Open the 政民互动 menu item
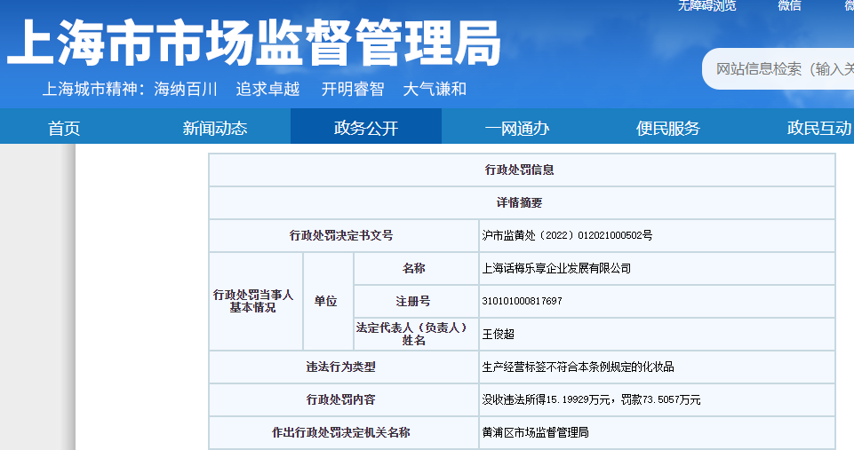 click(819, 128)
